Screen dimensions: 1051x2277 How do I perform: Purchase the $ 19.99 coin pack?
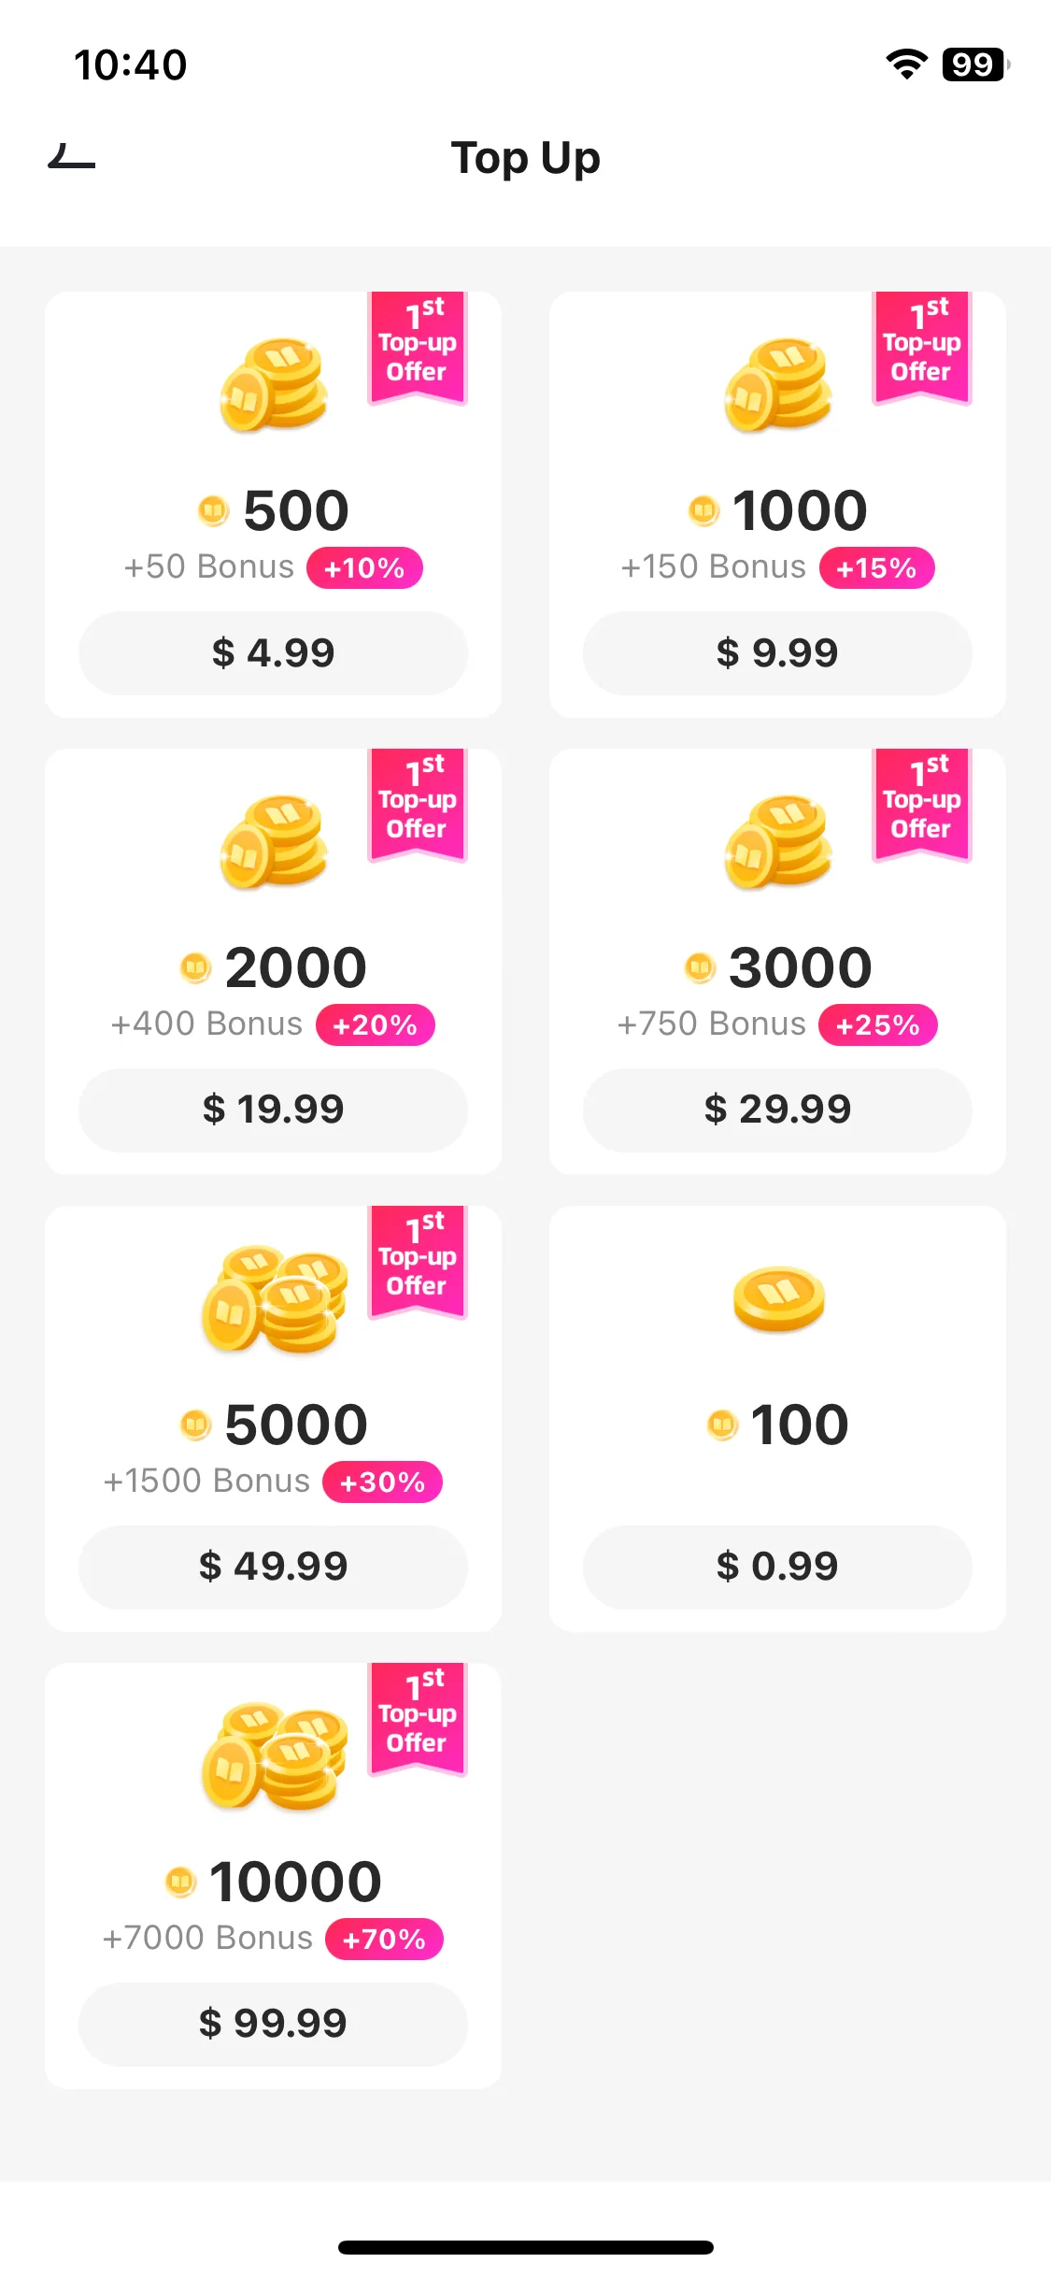pos(273,1110)
